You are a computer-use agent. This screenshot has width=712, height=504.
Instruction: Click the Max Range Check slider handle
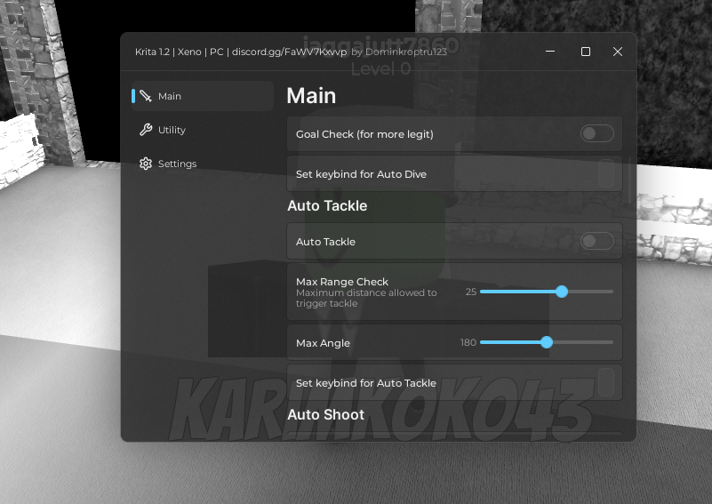pos(562,292)
